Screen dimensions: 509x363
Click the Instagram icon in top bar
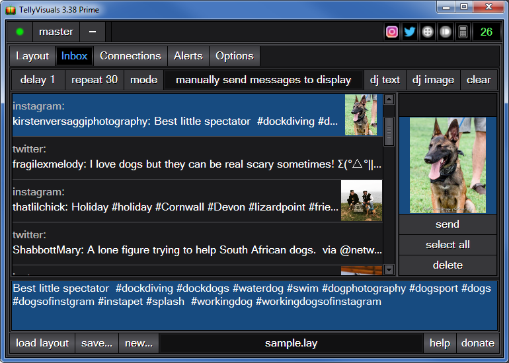(392, 32)
